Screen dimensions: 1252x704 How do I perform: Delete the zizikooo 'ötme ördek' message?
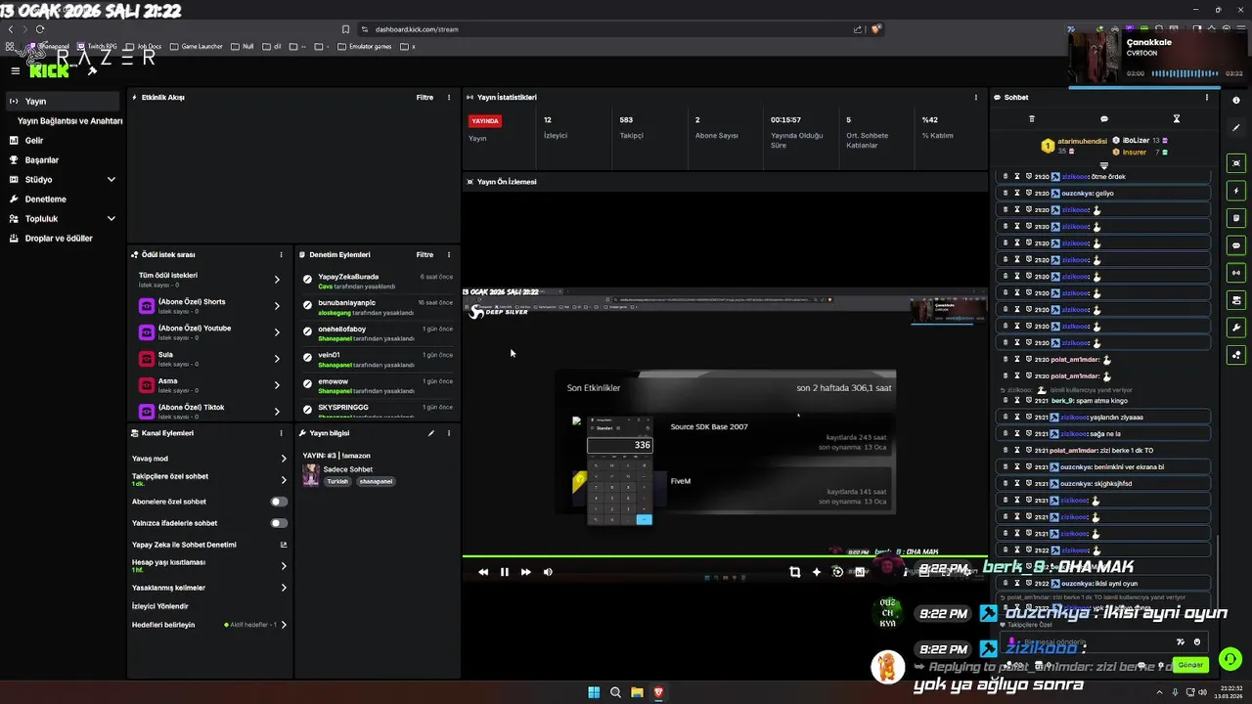tap(1006, 177)
